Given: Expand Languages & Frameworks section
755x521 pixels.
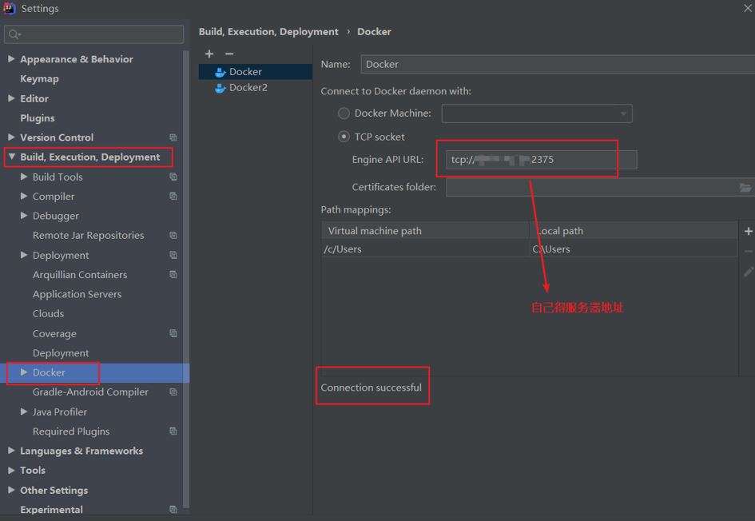Looking at the screenshot, I should [11, 451].
